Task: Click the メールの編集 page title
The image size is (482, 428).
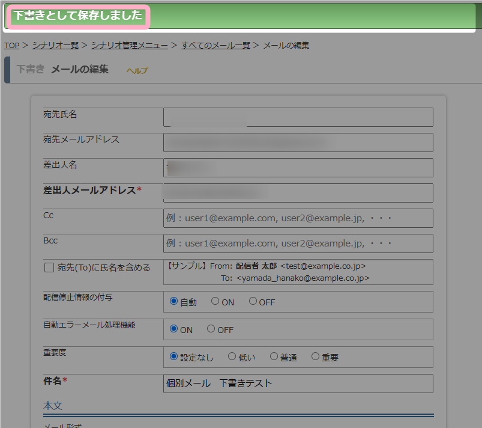Action: pyautogui.click(x=80, y=69)
